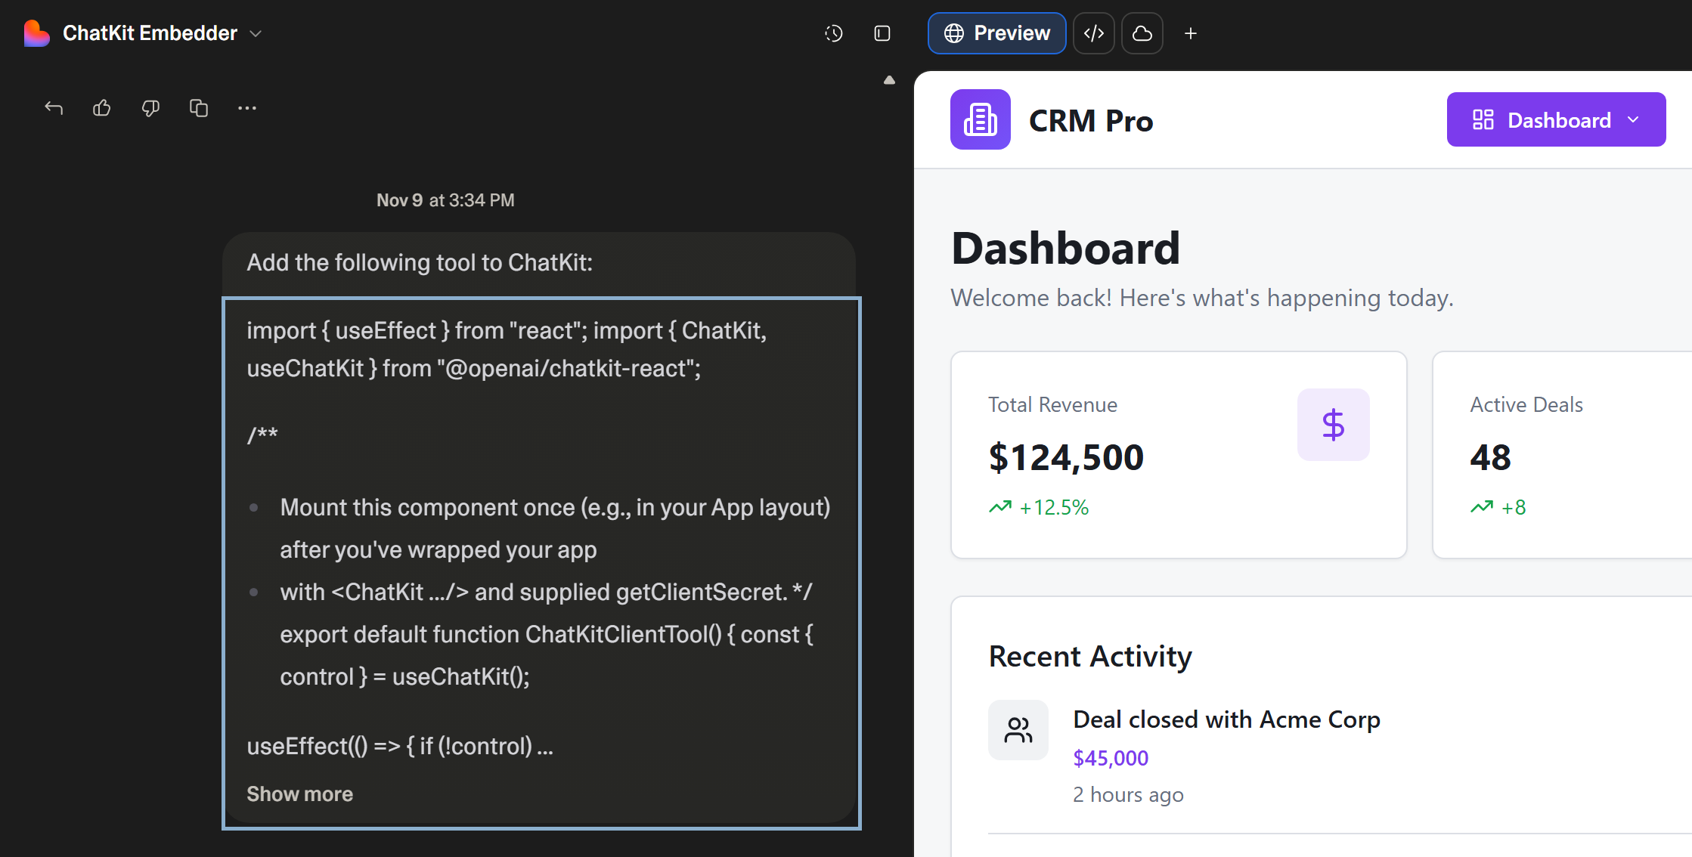Switch to code view with the </> tab
This screenshot has width=1692, height=857.
pyautogui.click(x=1093, y=33)
